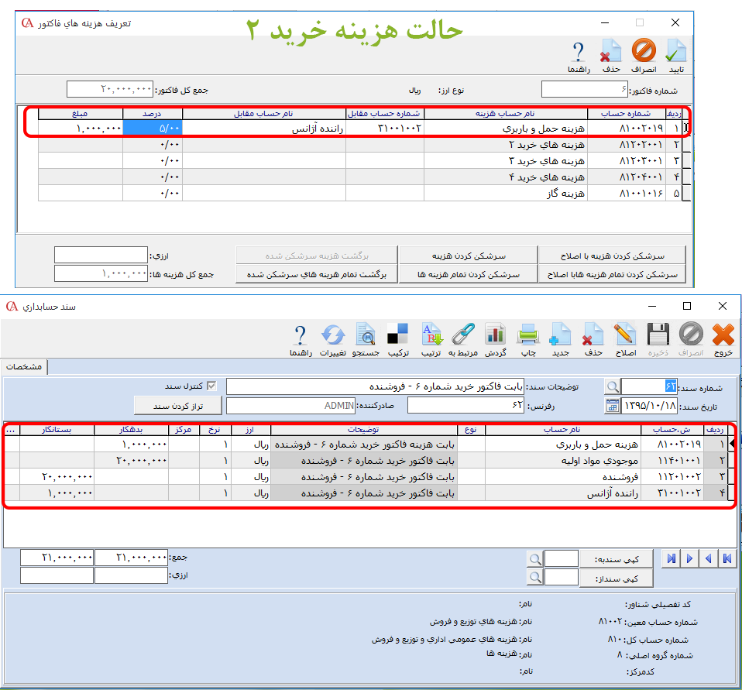Click the حذف icon in invoice cost window
Image resolution: width=742 pixels, height=690 pixels.
click(611, 52)
